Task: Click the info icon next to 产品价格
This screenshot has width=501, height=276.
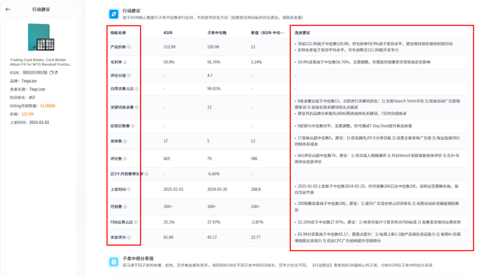Action: [x=129, y=47]
